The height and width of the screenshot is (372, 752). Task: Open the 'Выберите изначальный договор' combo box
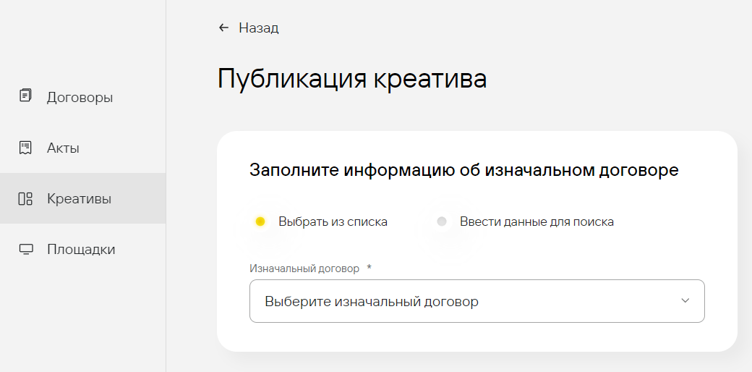point(463,301)
